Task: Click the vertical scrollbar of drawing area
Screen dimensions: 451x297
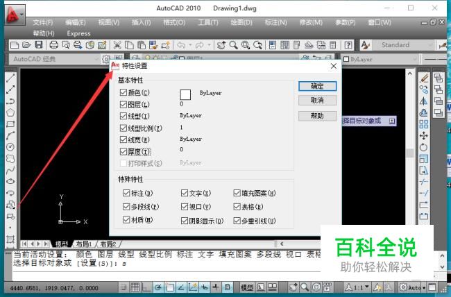Action: (x=409, y=153)
